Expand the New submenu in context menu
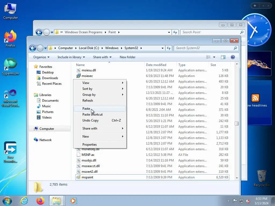 point(100,137)
